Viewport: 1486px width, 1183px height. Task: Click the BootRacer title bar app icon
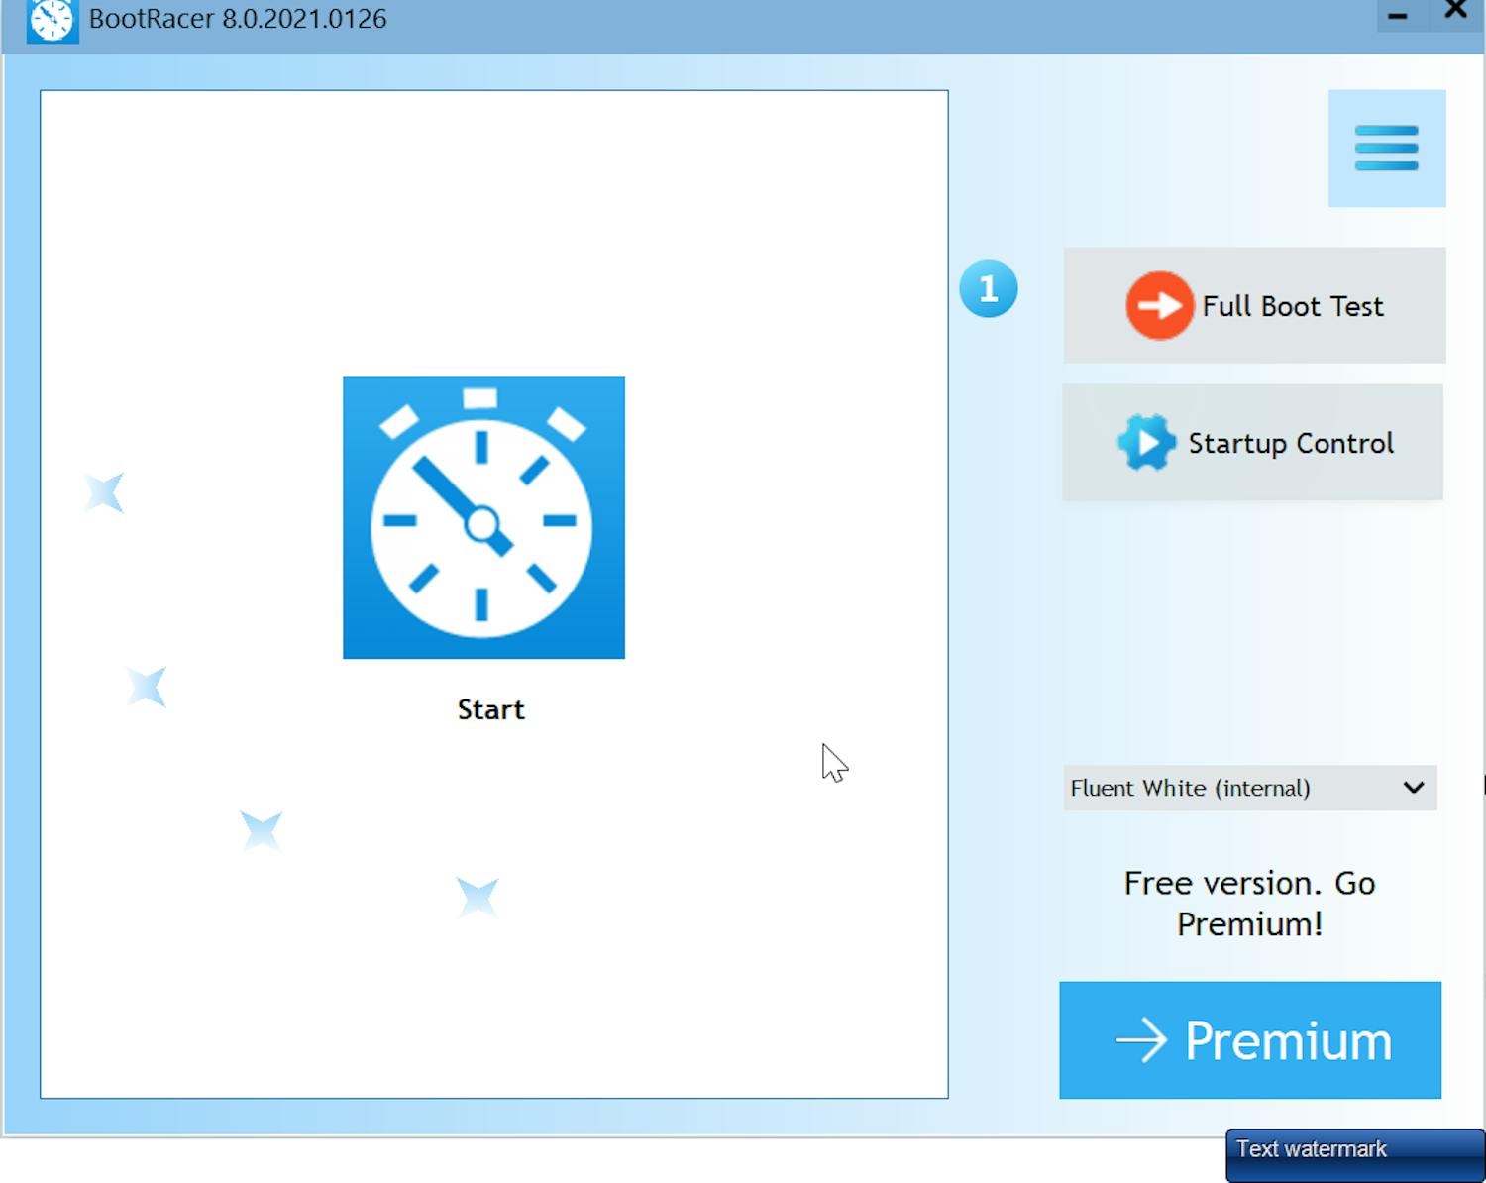pos(52,20)
